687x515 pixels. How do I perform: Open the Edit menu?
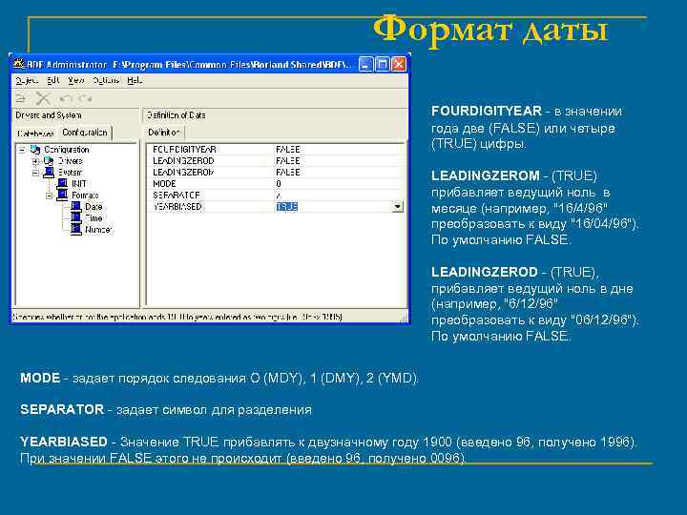tap(53, 80)
